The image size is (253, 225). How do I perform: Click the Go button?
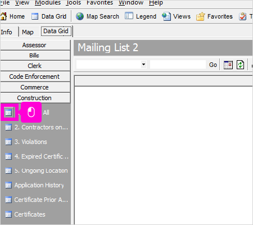pyautogui.click(x=213, y=65)
